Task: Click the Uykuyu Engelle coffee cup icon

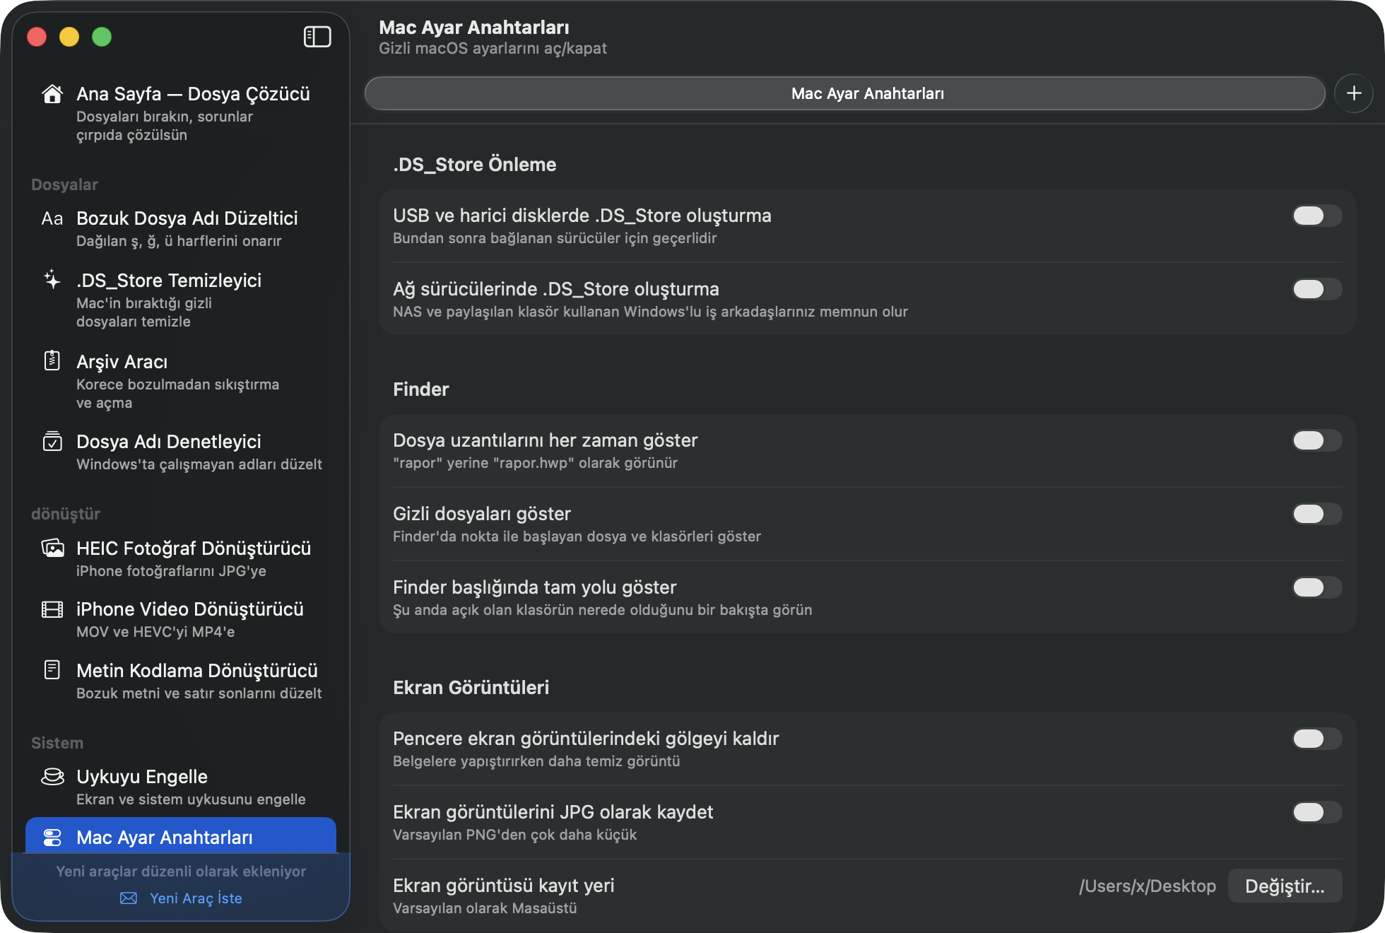Action: (52, 776)
